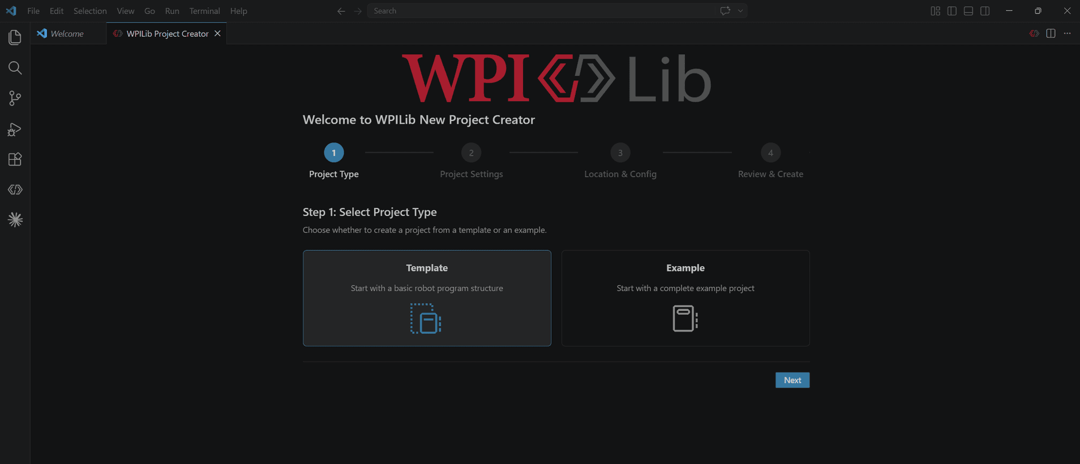Open the Explorer view in activity bar
Image resolution: width=1080 pixels, height=464 pixels.
tap(15, 37)
